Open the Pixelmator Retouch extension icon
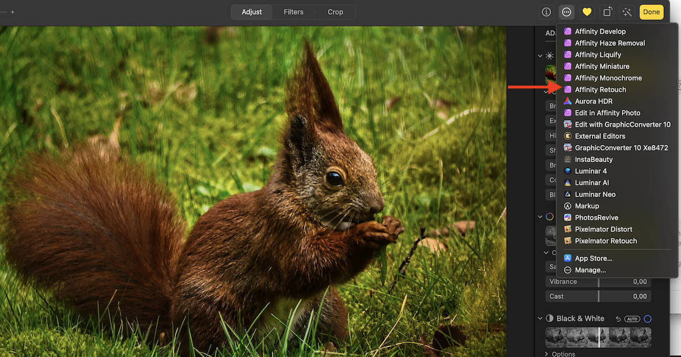 point(567,241)
